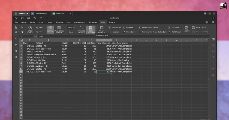This screenshot has width=229, height=120.
Task: Undo the last action
Action: (x=35, y=18)
